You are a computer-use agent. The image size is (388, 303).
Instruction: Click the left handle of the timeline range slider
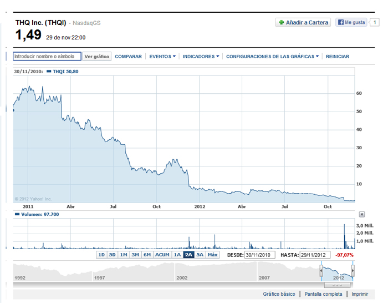pyautogui.click(x=321, y=271)
